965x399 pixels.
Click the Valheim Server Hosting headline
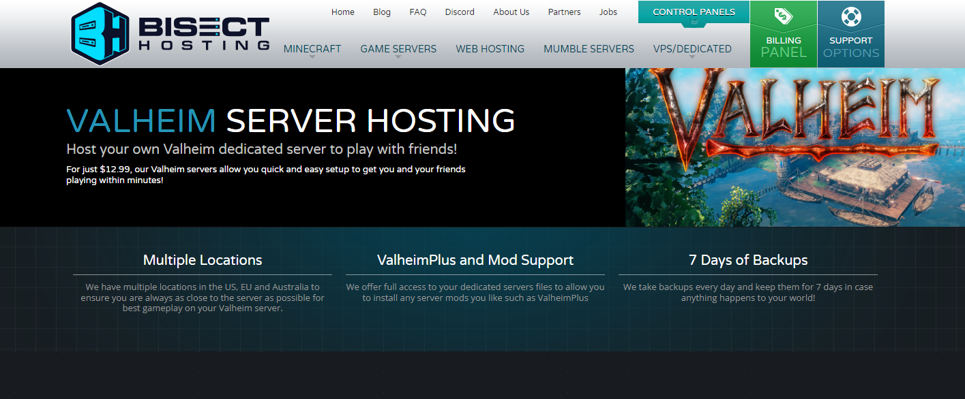[291, 121]
